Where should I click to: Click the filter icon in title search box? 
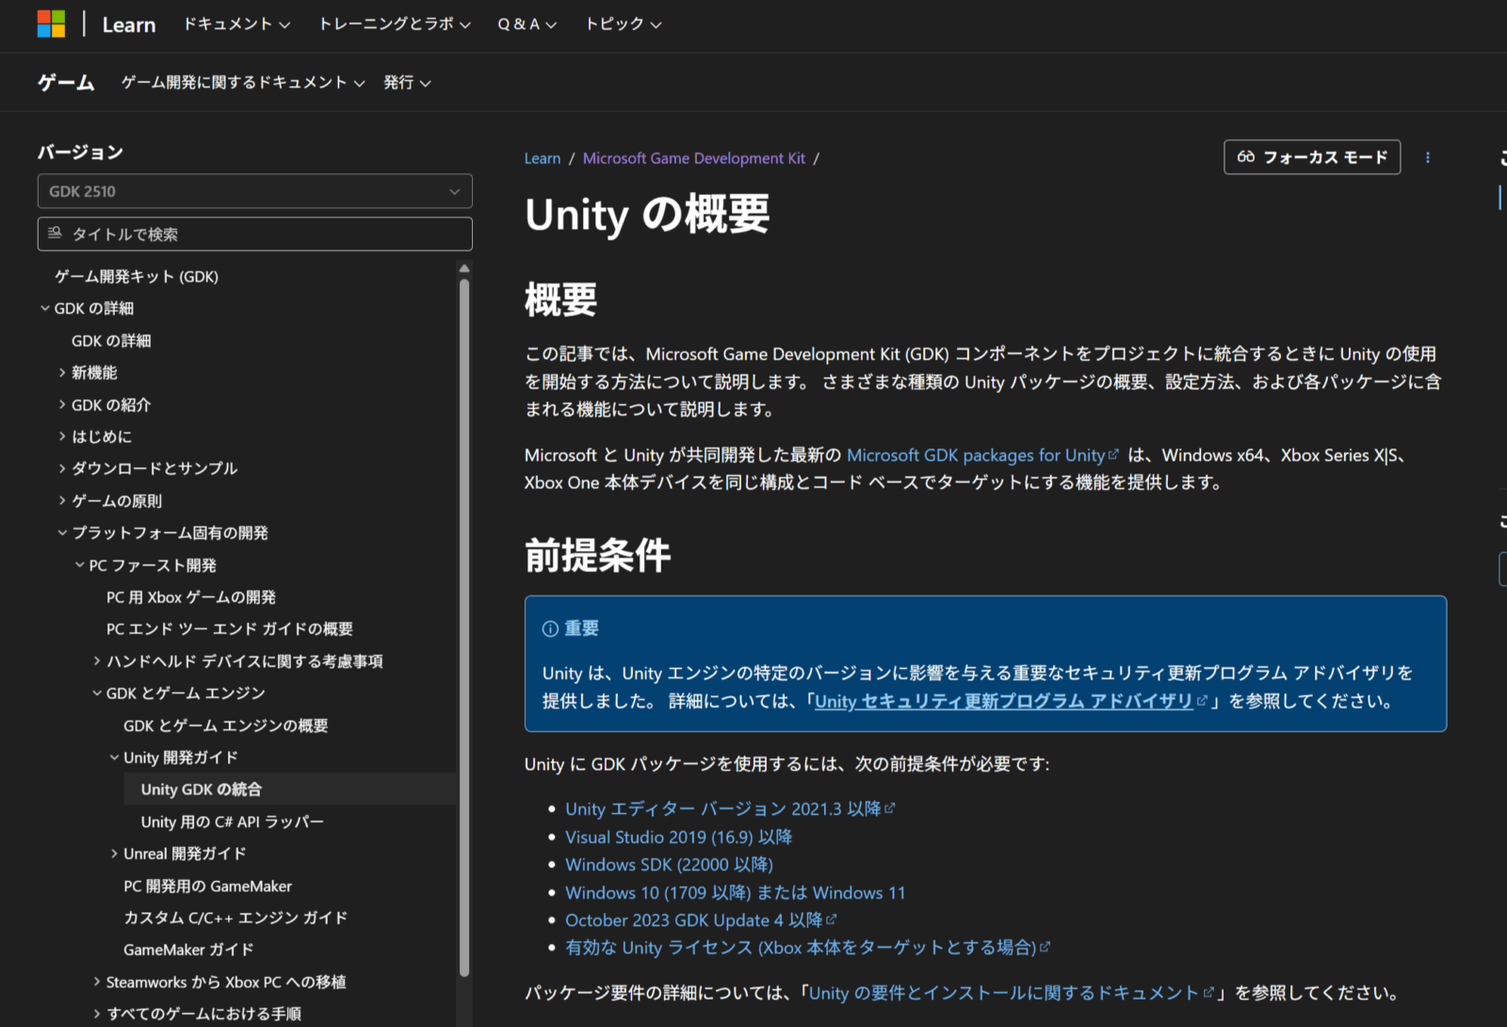tap(55, 233)
